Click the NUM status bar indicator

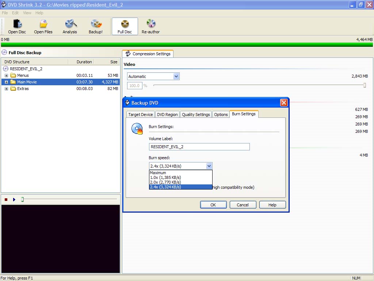coord(356,278)
